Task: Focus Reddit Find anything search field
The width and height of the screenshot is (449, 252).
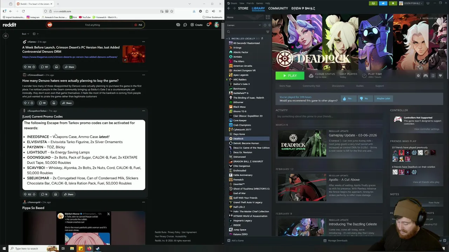Action: coord(92,25)
